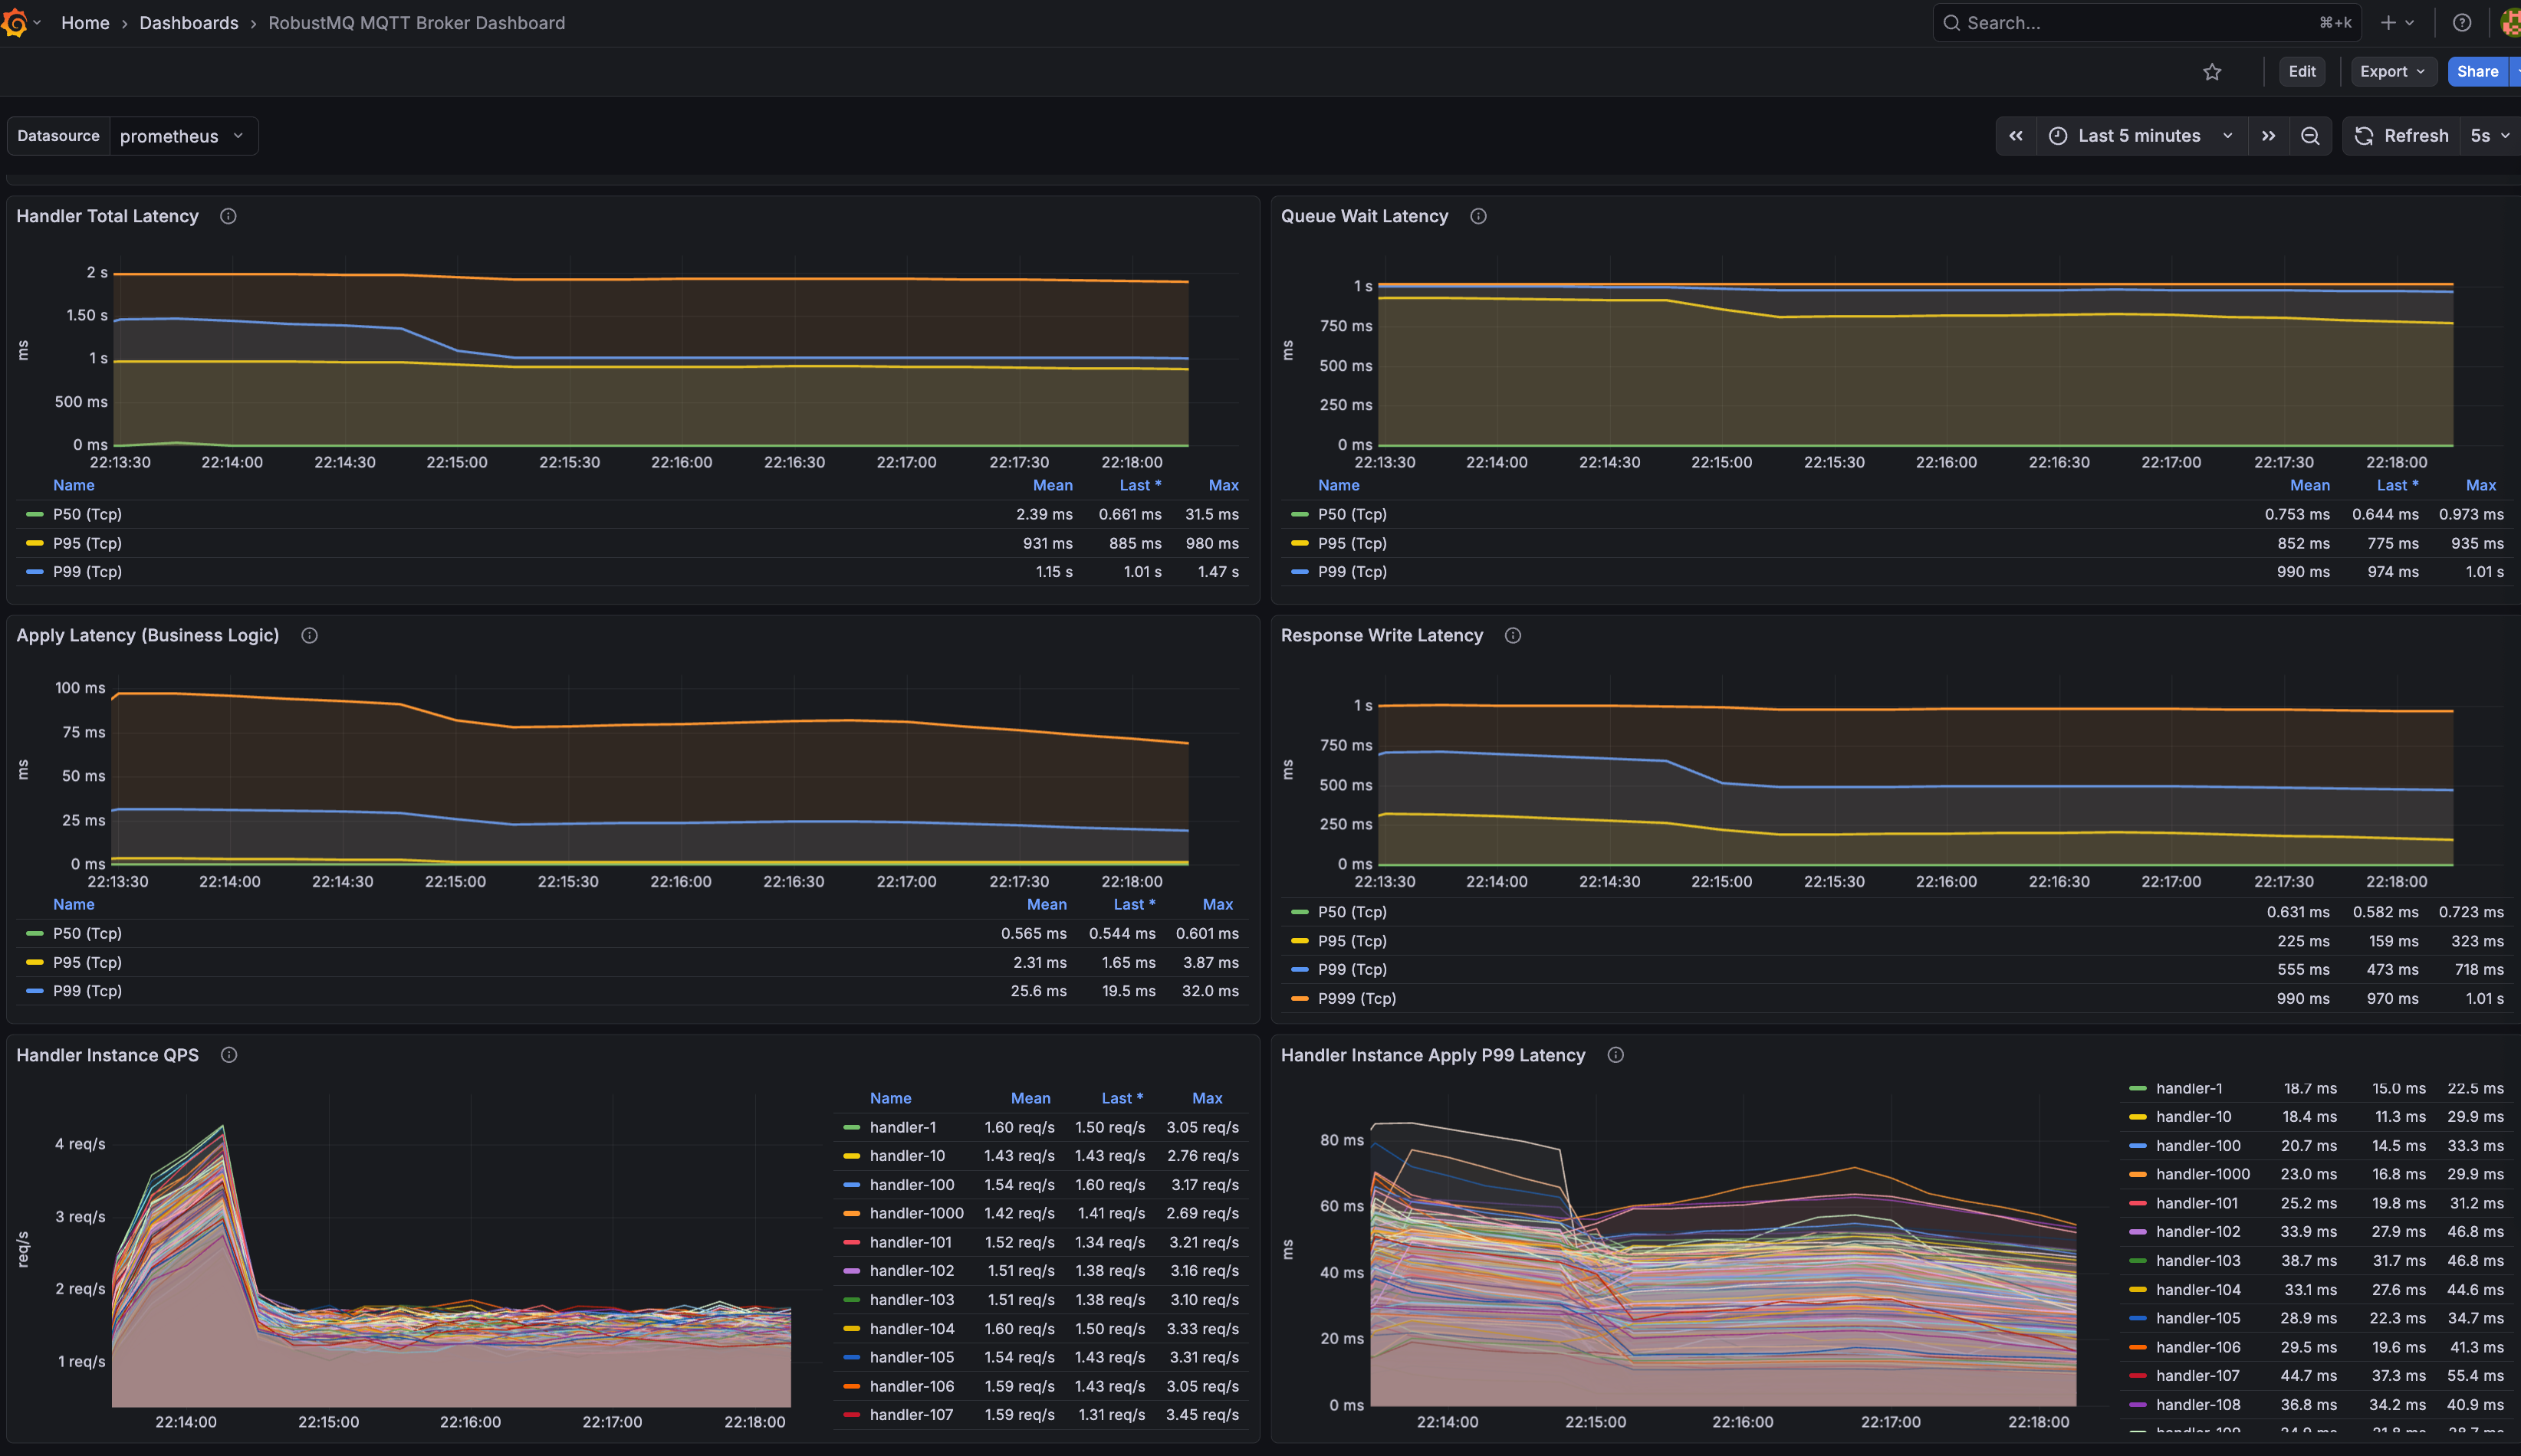Open the prometheus datasource dropdown
The height and width of the screenshot is (1456, 2521).
(x=183, y=135)
